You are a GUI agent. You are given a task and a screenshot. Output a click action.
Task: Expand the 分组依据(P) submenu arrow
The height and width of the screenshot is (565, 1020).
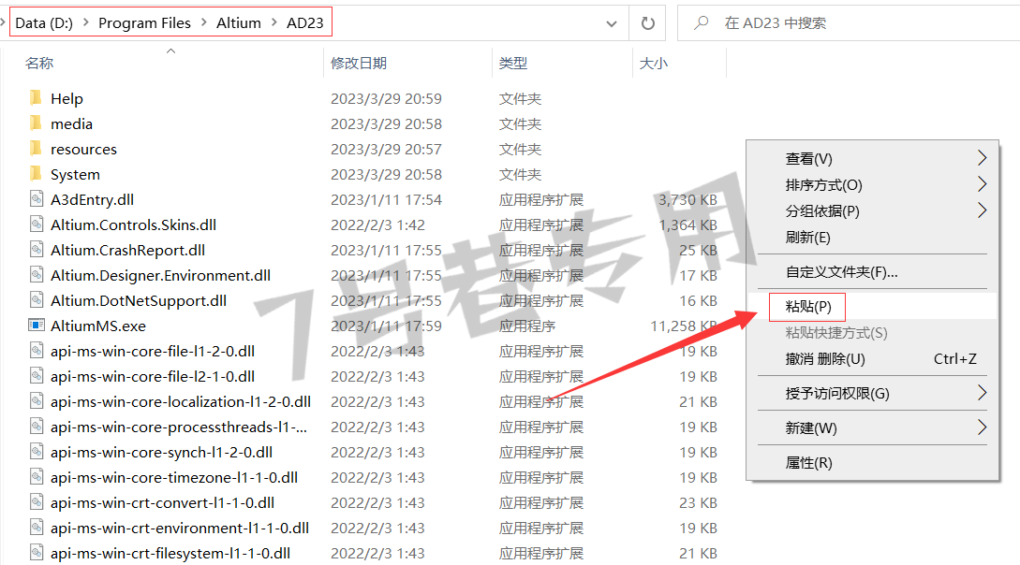click(983, 210)
